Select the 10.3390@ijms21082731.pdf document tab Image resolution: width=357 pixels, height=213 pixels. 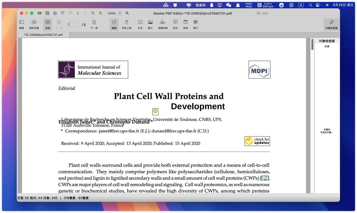click(43, 35)
